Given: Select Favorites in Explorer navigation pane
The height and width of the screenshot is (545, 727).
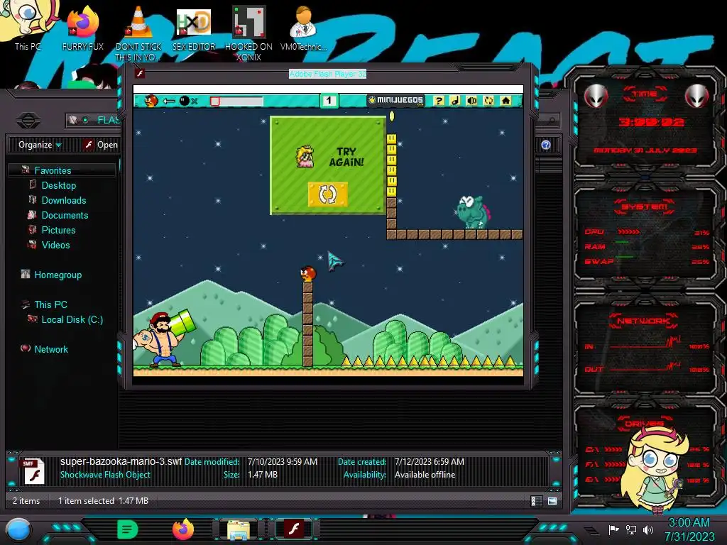Looking at the screenshot, I should tap(53, 170).
